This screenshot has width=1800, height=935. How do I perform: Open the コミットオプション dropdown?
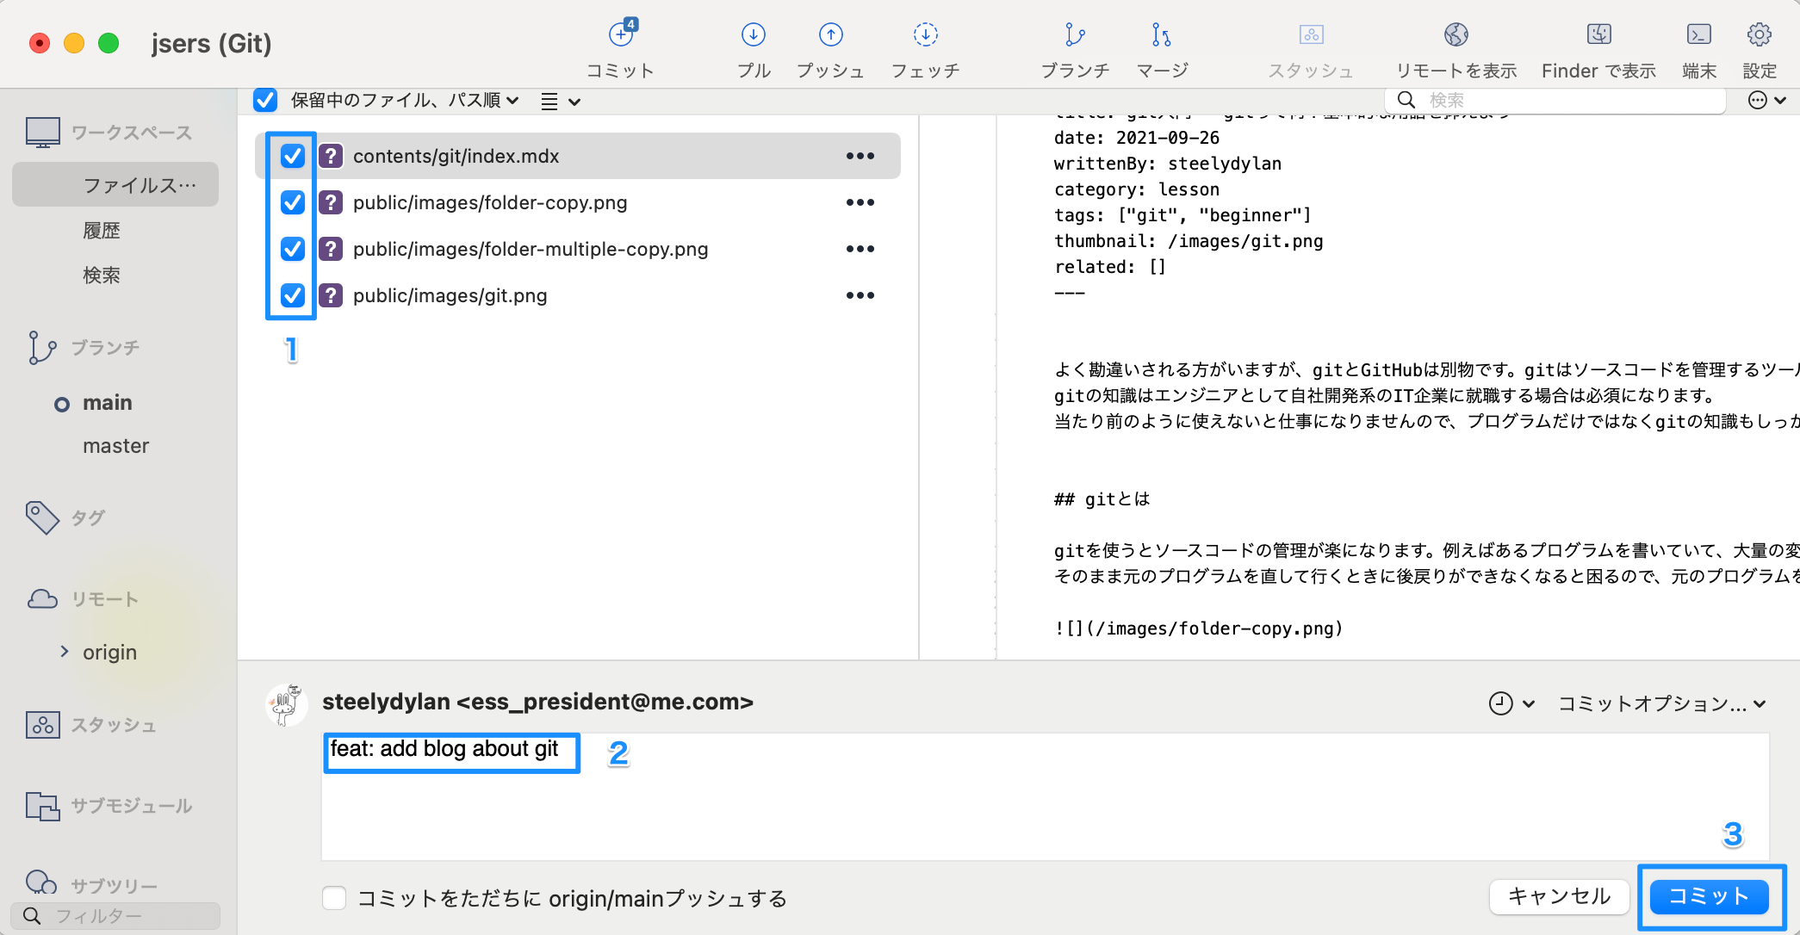click(x=1661, y=703)
